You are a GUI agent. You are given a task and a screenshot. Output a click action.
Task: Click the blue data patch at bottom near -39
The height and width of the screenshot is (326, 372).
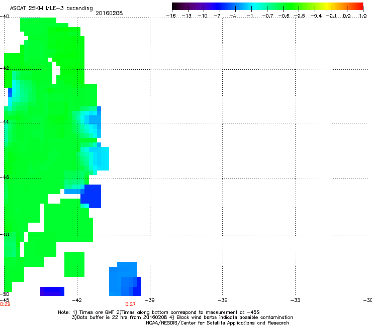tap(125, 279)
